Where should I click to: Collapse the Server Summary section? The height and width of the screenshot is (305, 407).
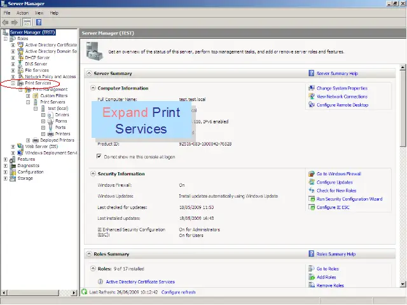pyautogui.click(x=89, y=74)
